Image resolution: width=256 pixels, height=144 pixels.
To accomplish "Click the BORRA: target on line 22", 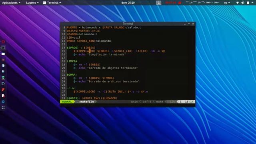I will pyautogui.click(x=72, y=75).
